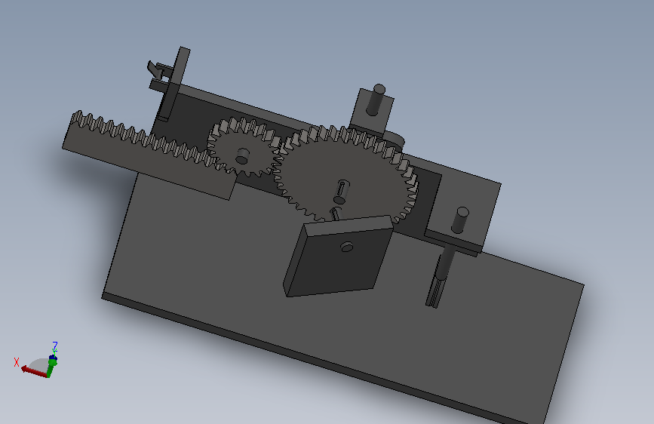Select the toothed rack bar
This screenshot has height=424, width=654.
148,155
